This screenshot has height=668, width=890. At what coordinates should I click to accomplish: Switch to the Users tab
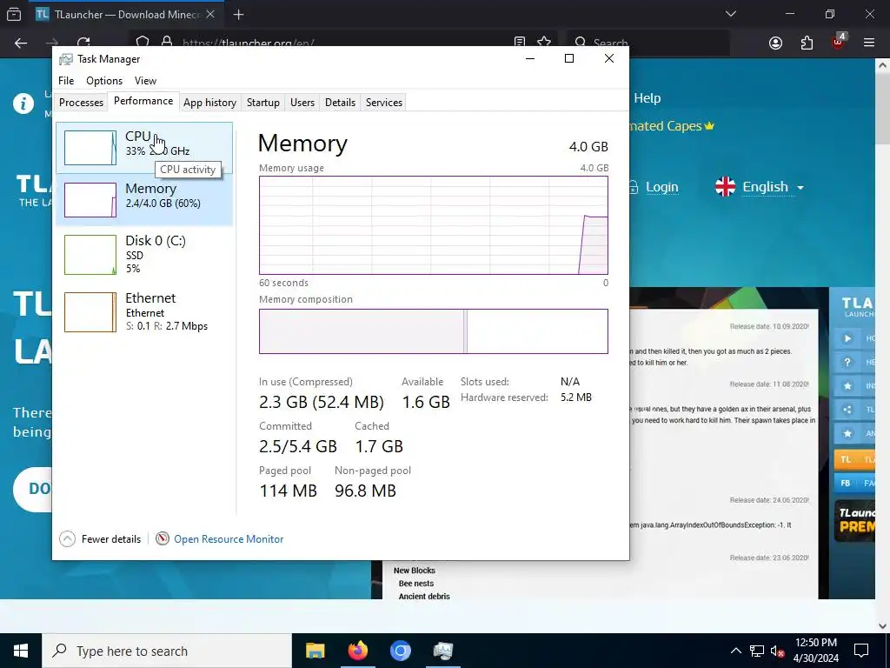[302, 103]
